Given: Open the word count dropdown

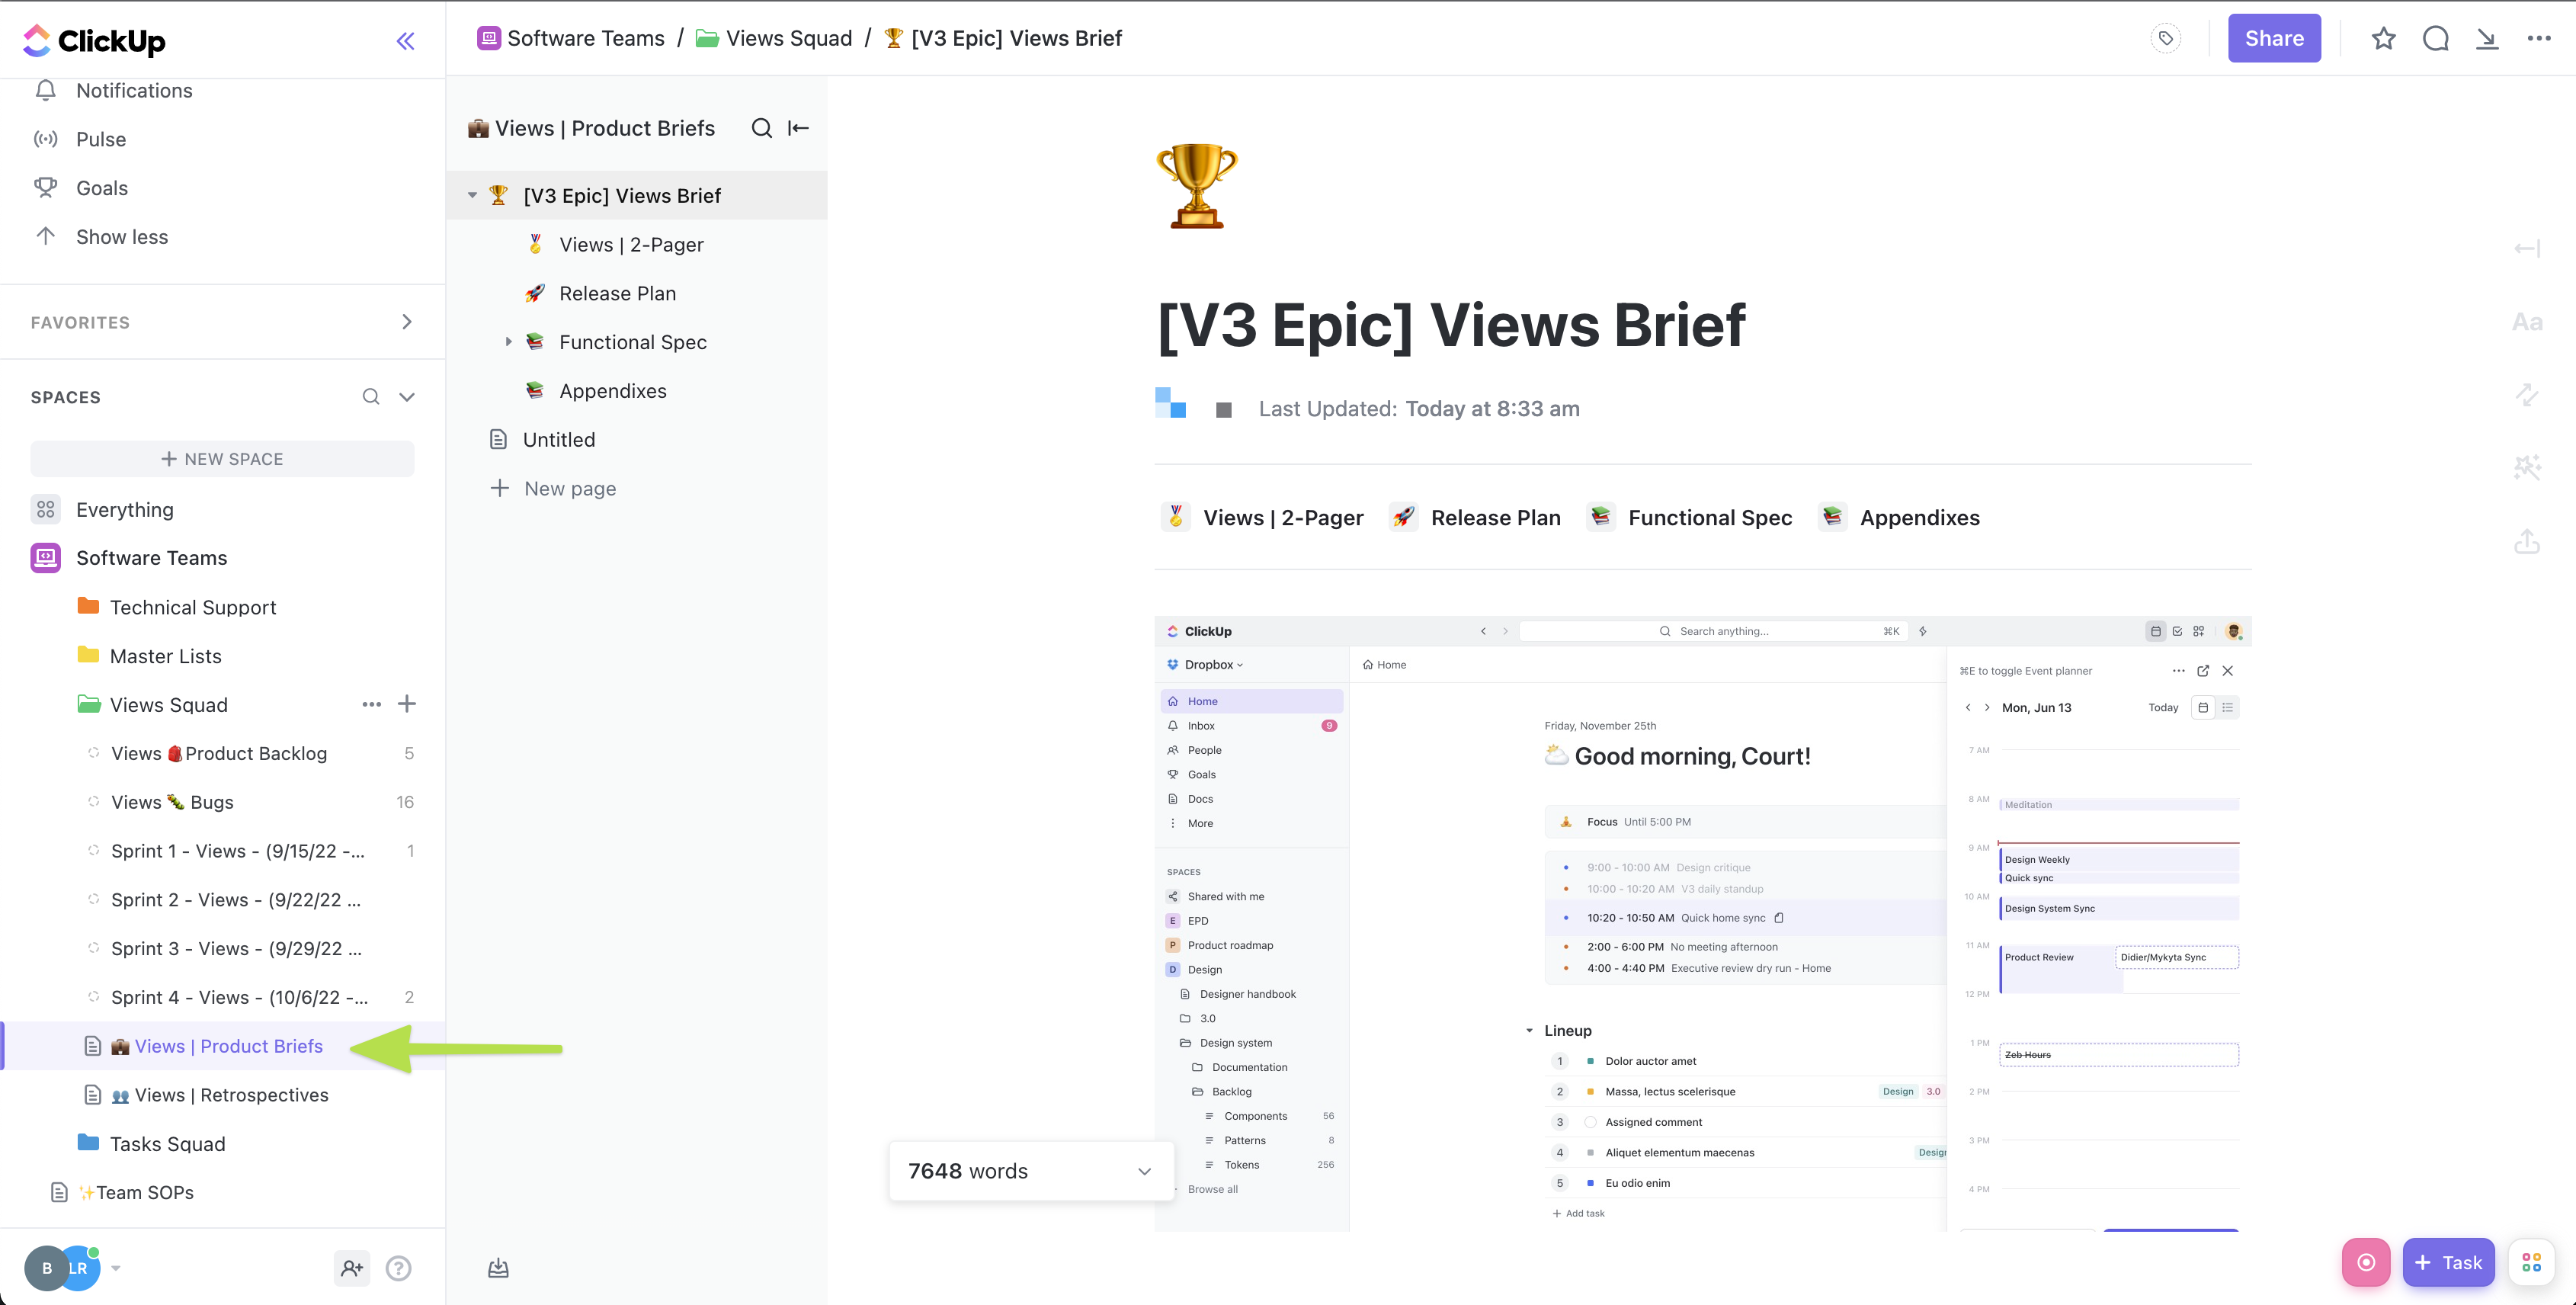Looking at the screenshot, I should [x=1144, y=1171].
